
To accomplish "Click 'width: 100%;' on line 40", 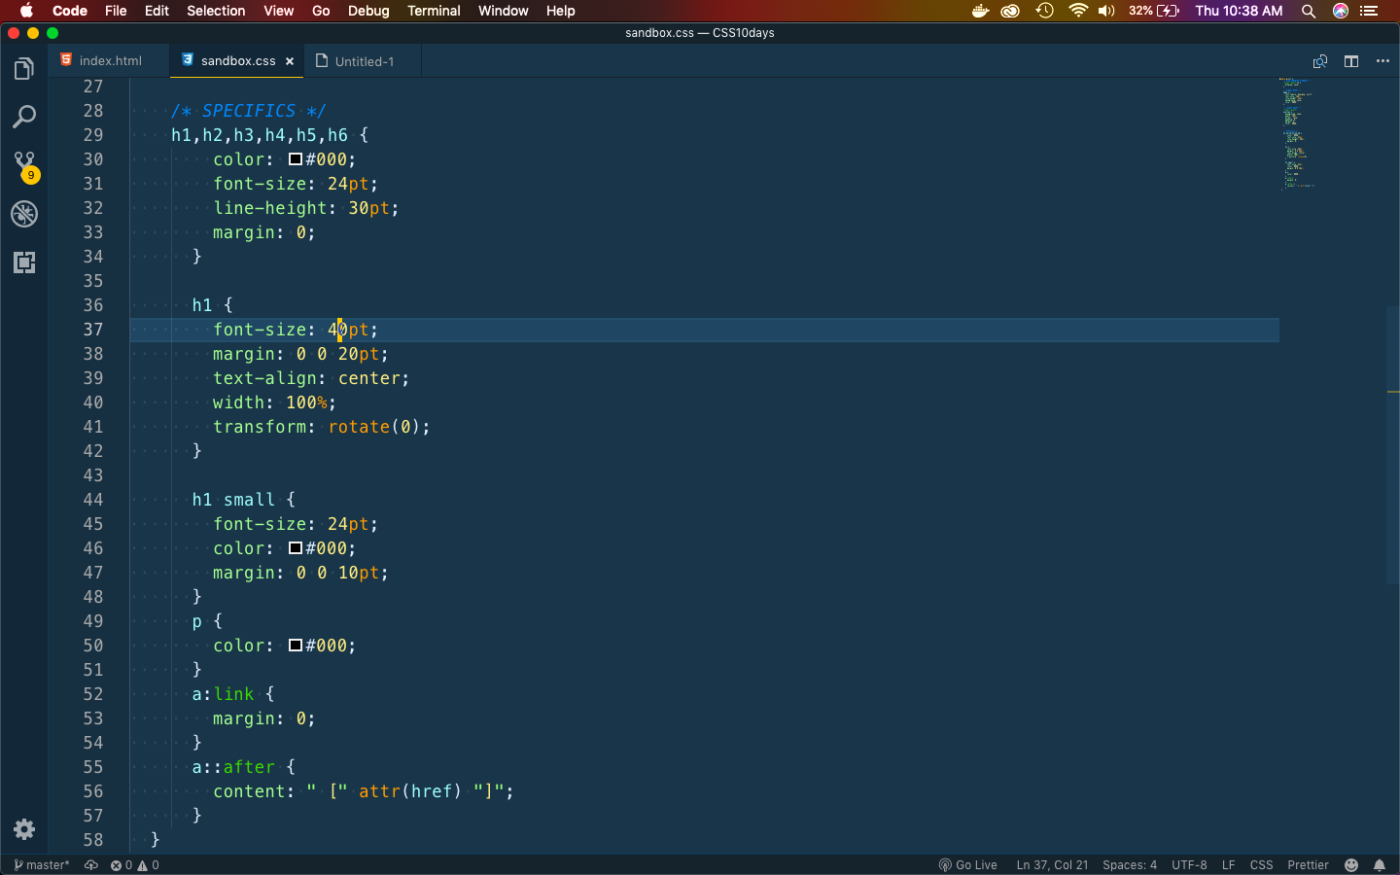I will [274, 402].
